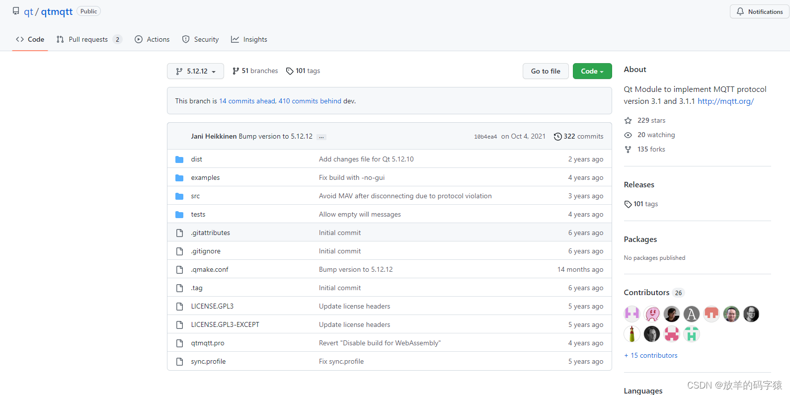790x395 pixels.
Task: View the 322 commits history
Action: (578, 137)
